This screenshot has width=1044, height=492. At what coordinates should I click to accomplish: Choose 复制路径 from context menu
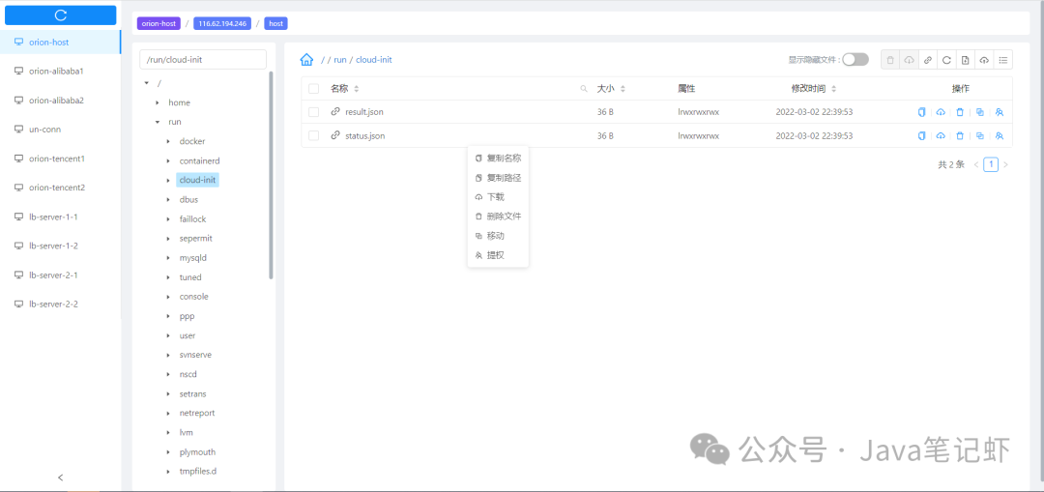[x=498, y=178]
